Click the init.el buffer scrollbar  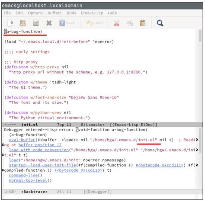tap(200, 75)
